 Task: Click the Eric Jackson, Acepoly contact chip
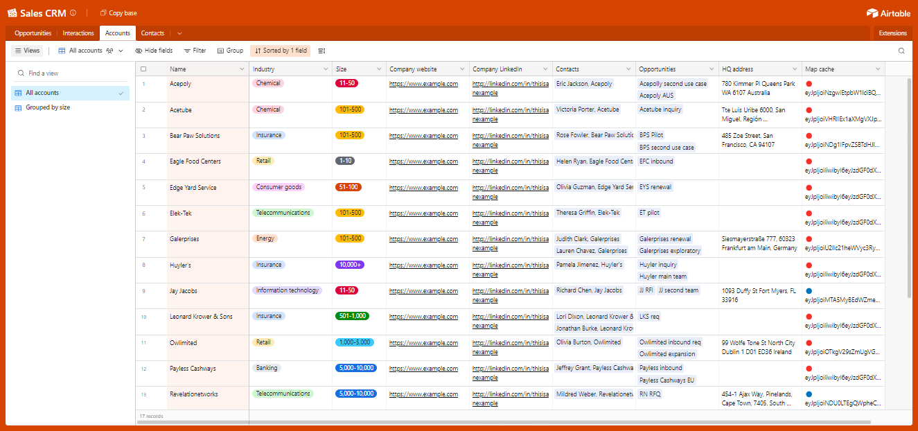584,84
